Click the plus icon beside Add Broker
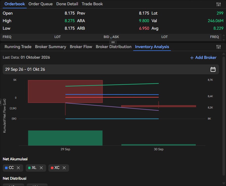The height and width of the screenshot is (186, 226). [x=192, y=58]
